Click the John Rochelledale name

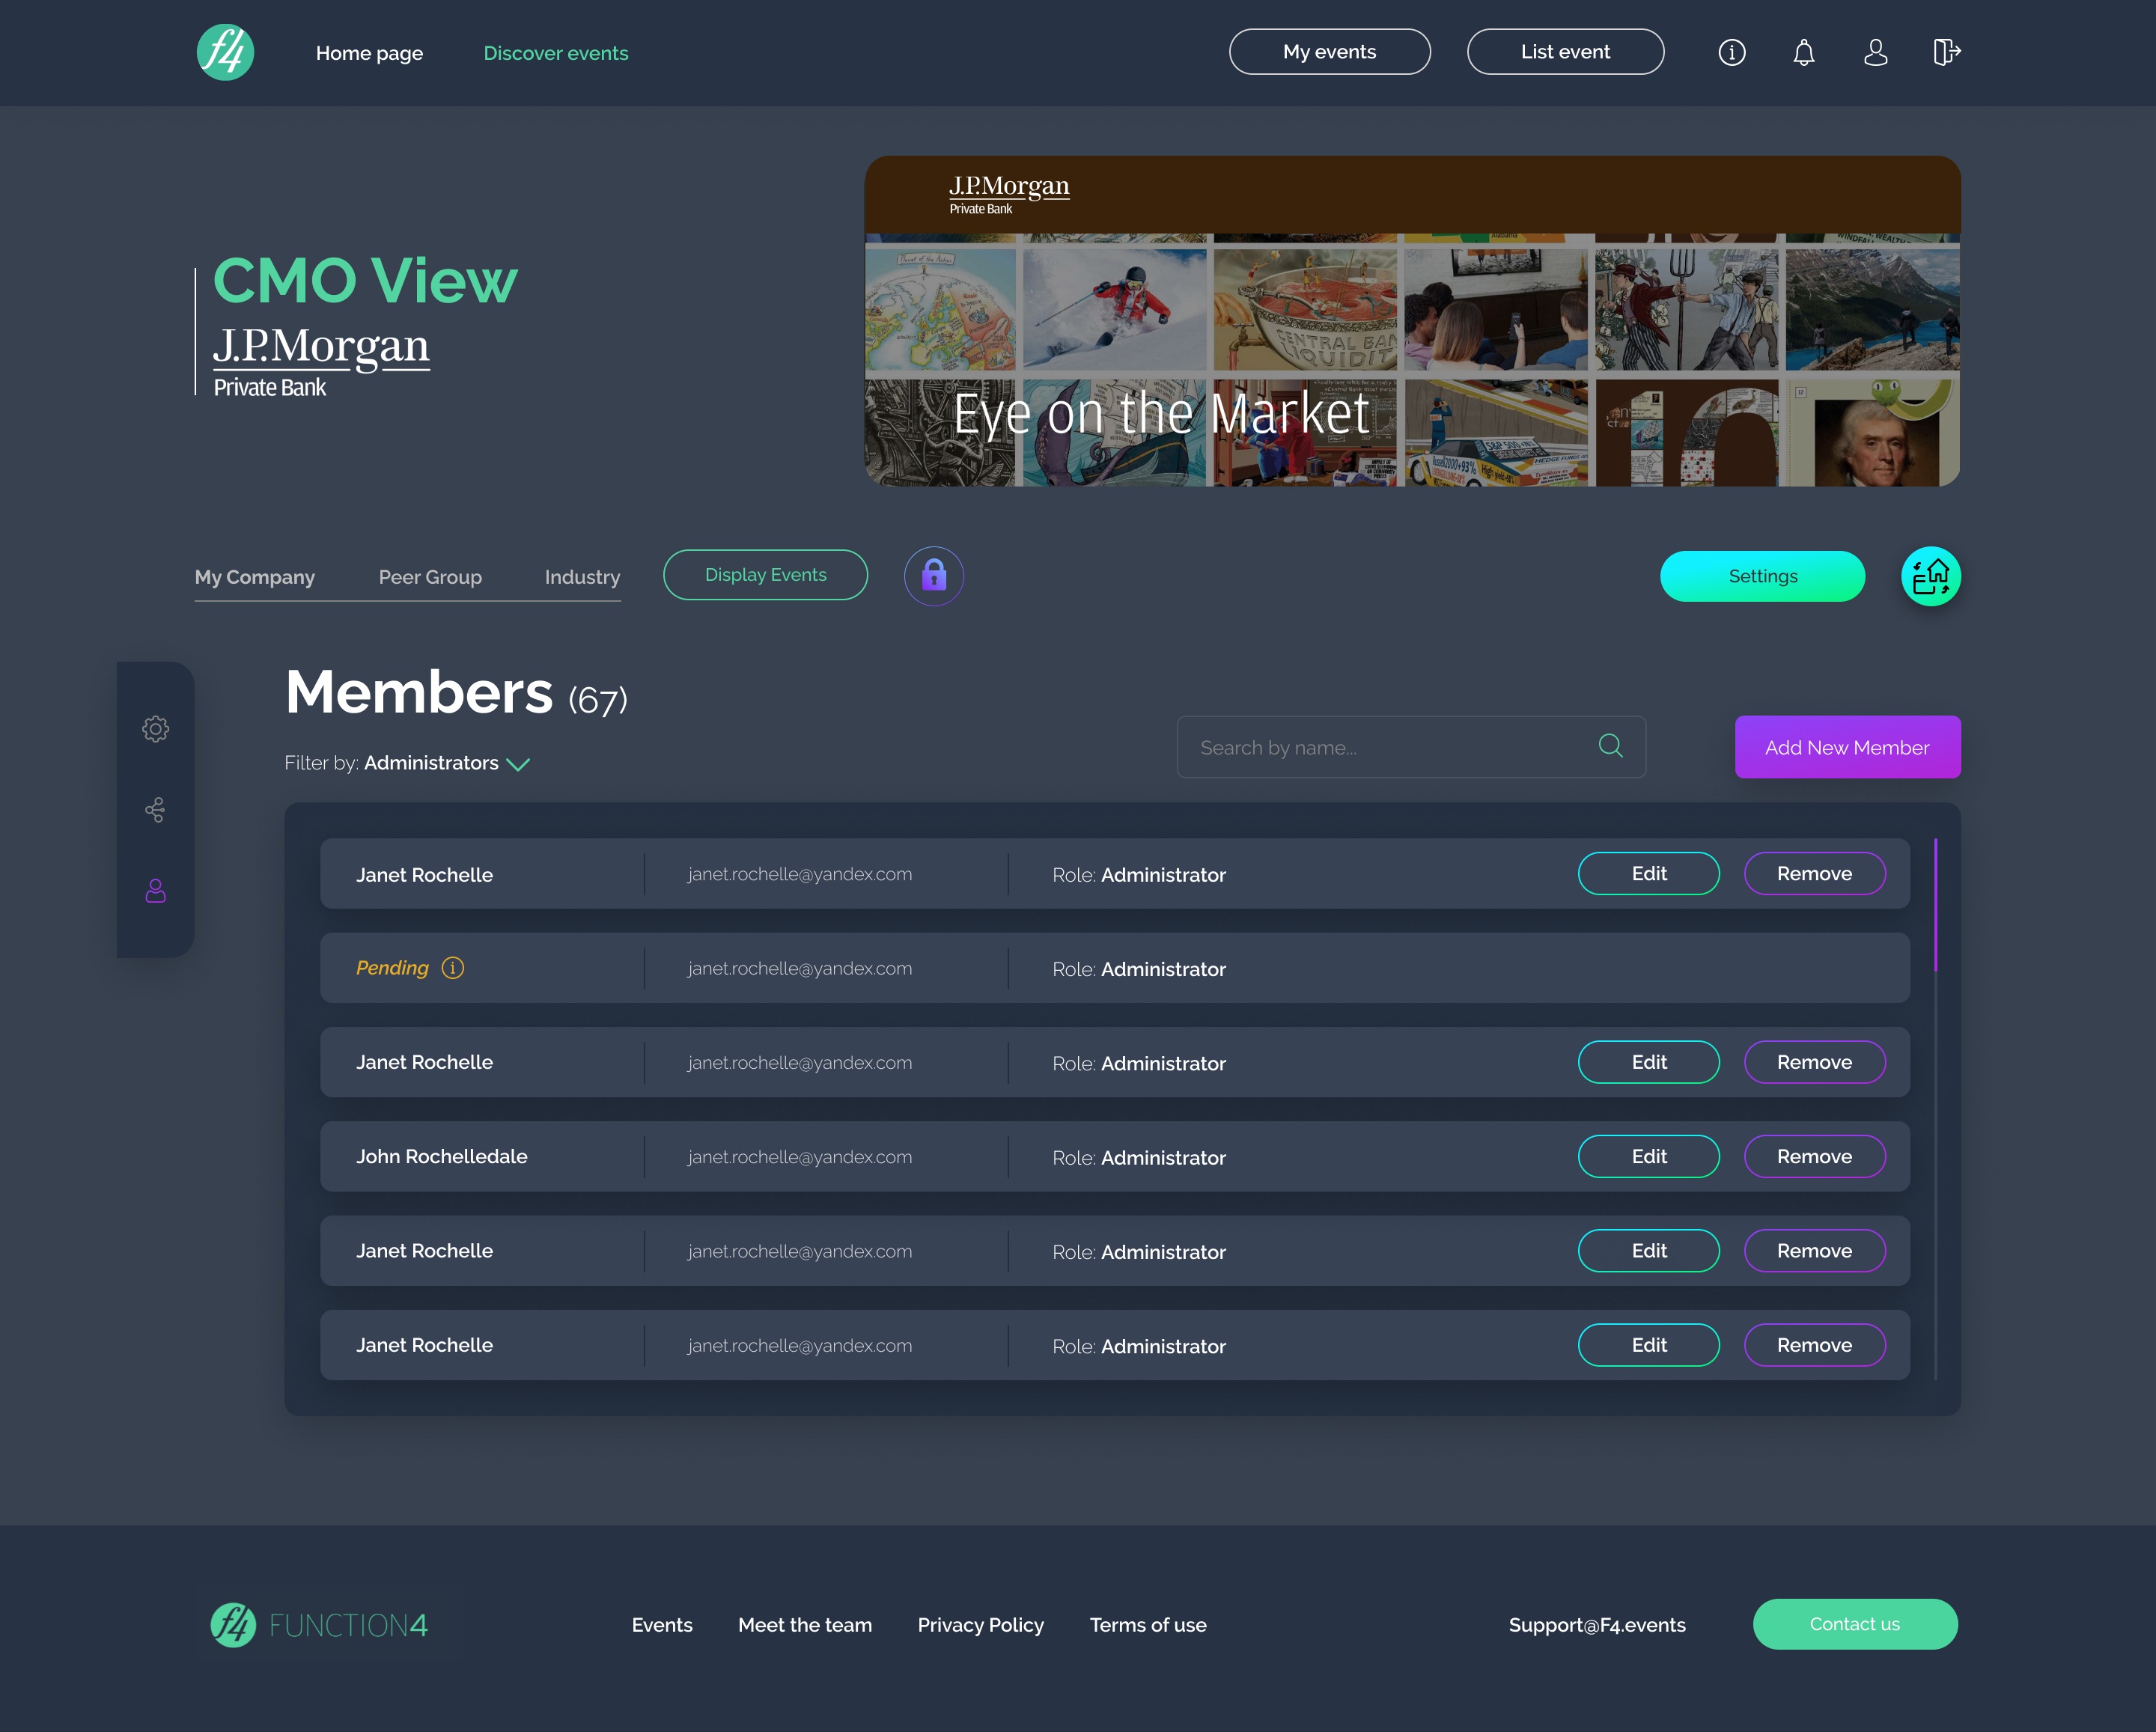coord(442,1157)
